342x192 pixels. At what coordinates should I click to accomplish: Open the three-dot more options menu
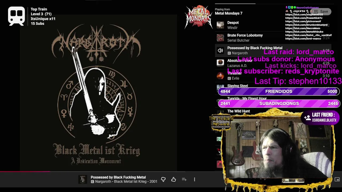click(195, 179)
